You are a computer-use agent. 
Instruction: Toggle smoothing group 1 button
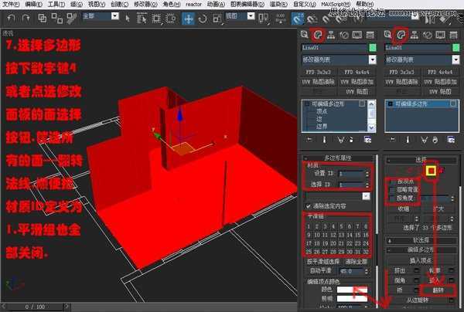point(309,226)
